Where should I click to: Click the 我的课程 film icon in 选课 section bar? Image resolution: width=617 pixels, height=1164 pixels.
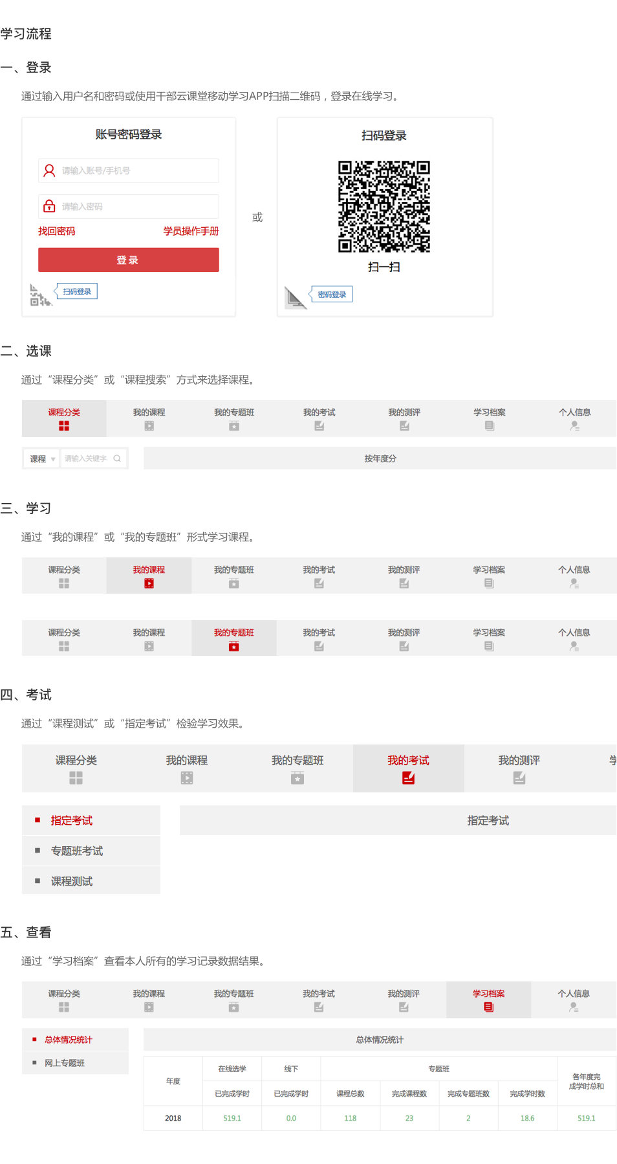[149, 426]
